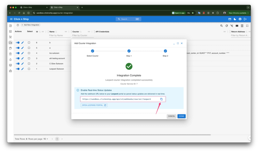Edit the tcs sukooon integration

click(23, 53)
